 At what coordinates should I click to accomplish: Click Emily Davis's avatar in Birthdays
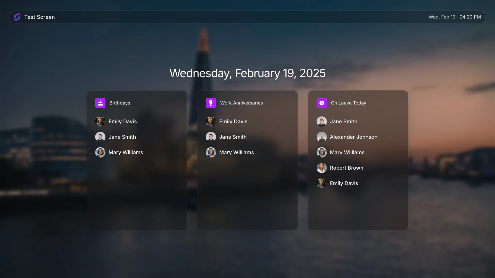click(100, 121)
